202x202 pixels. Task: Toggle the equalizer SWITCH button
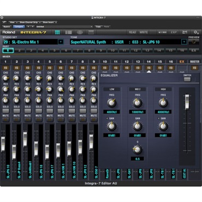click(x=187, y=79)
